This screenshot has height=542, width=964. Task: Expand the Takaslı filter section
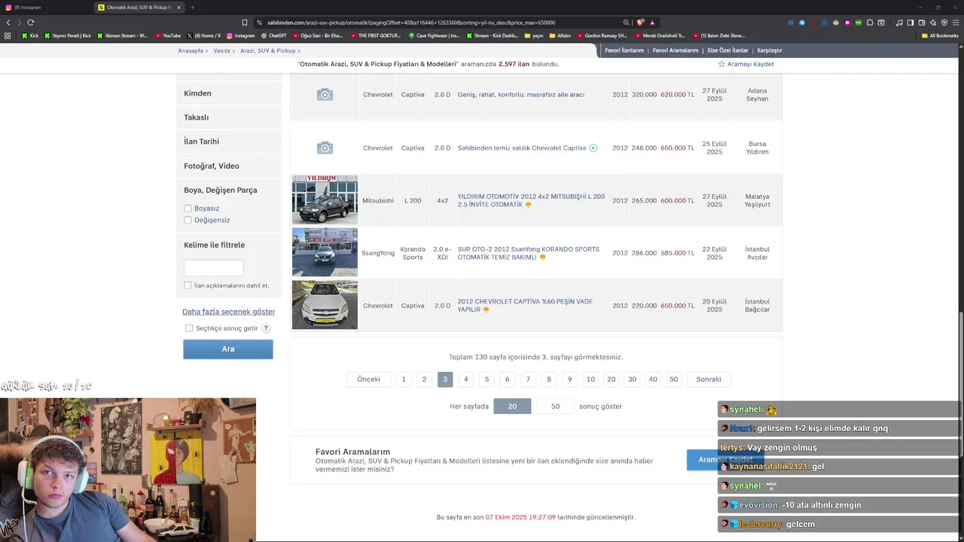tap(229, 117)
